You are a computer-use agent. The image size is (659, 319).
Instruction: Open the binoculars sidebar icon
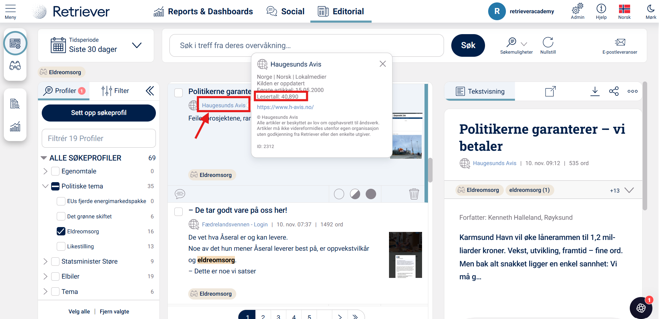(x=15, y=66)
